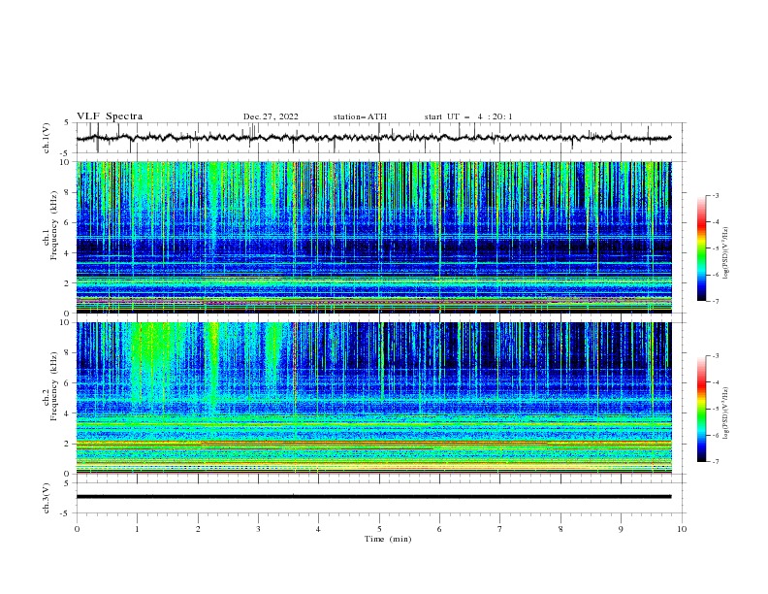Click the "start UT = 4 :20: 1" text

tap(468, 116)
